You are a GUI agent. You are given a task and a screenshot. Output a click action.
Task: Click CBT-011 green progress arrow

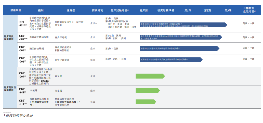(146, 102)
